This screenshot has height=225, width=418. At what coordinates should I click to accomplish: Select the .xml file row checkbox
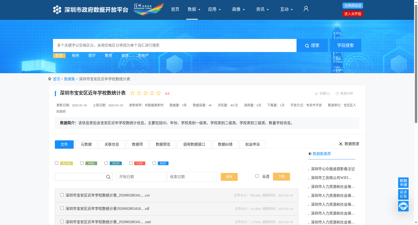(x=62, y=222)
